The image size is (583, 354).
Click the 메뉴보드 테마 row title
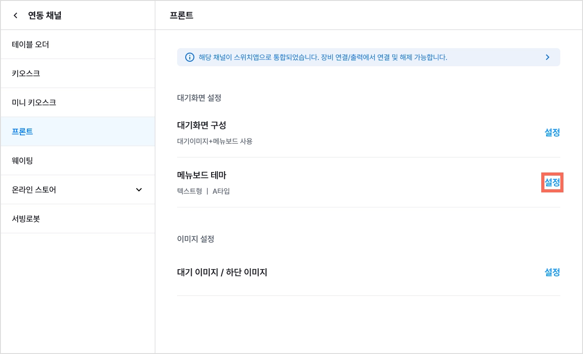202,175
